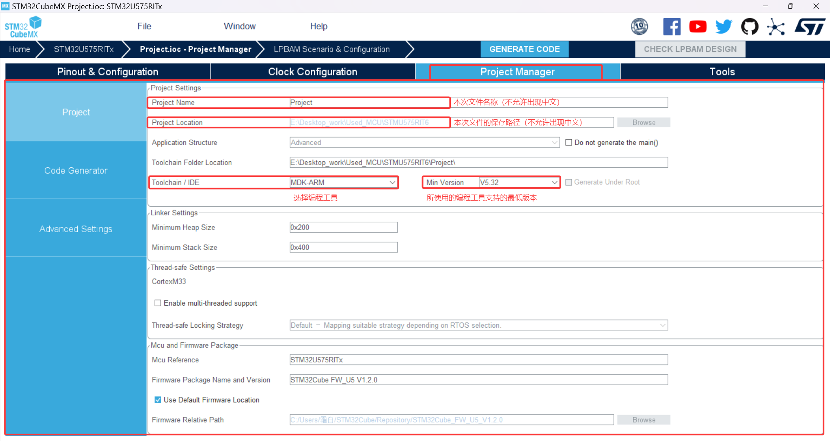This screenshot has height=441, width=830.
Task: Open the Window menu
Action: click(240, 26)
